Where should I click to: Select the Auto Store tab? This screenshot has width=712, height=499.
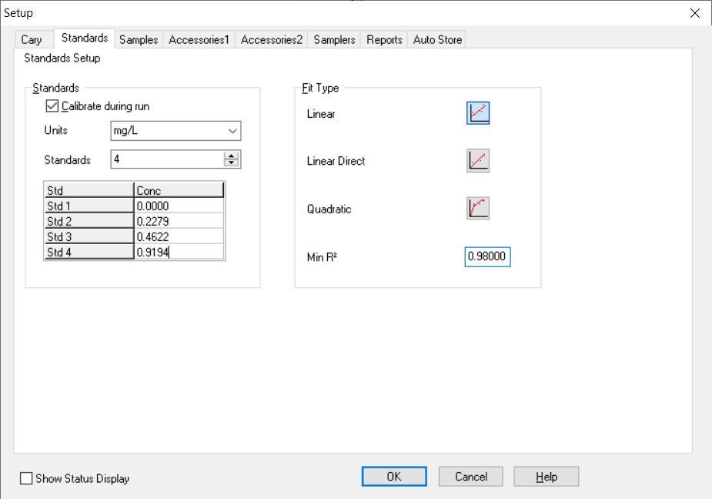(437, 39)
